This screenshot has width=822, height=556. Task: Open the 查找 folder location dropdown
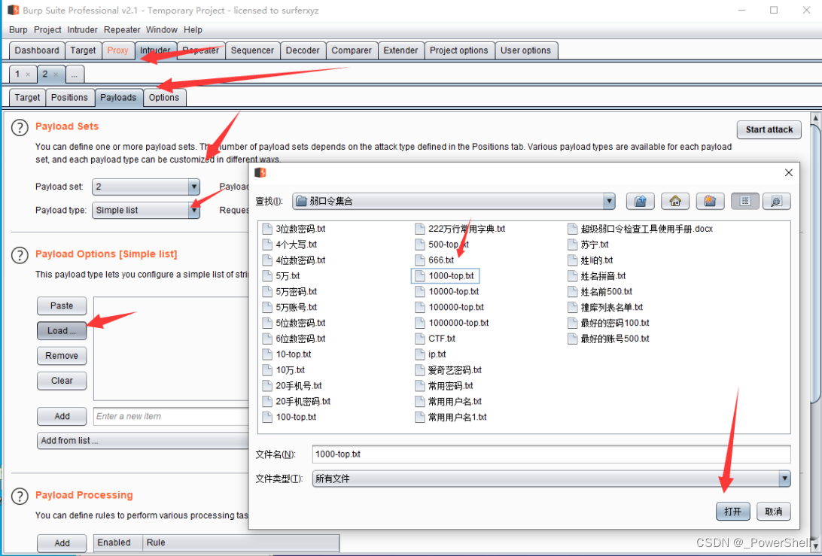tap(609, 201)
